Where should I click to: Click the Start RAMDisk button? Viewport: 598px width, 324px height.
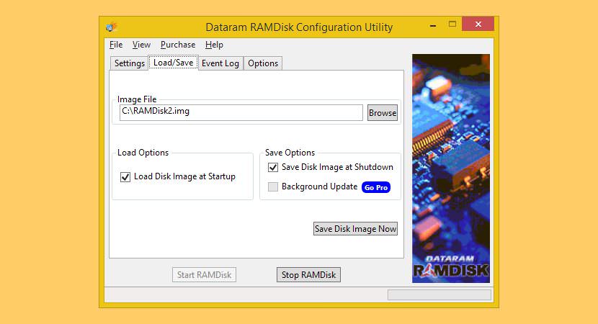click(x=204, y=275)
